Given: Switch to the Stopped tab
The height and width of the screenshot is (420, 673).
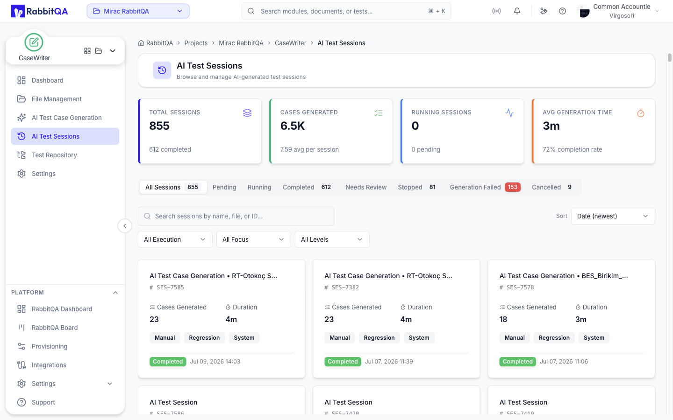Looking at the screenshot, I should [x=418, y=187].
